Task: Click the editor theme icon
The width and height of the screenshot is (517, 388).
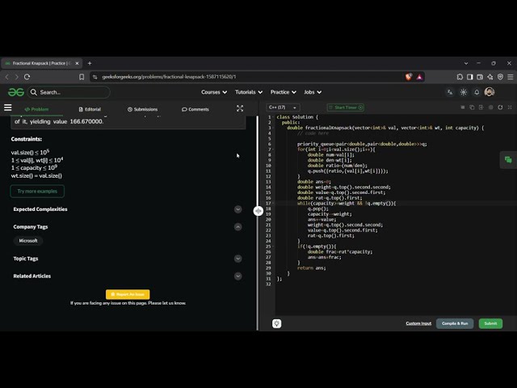Action: pos(490,108)
